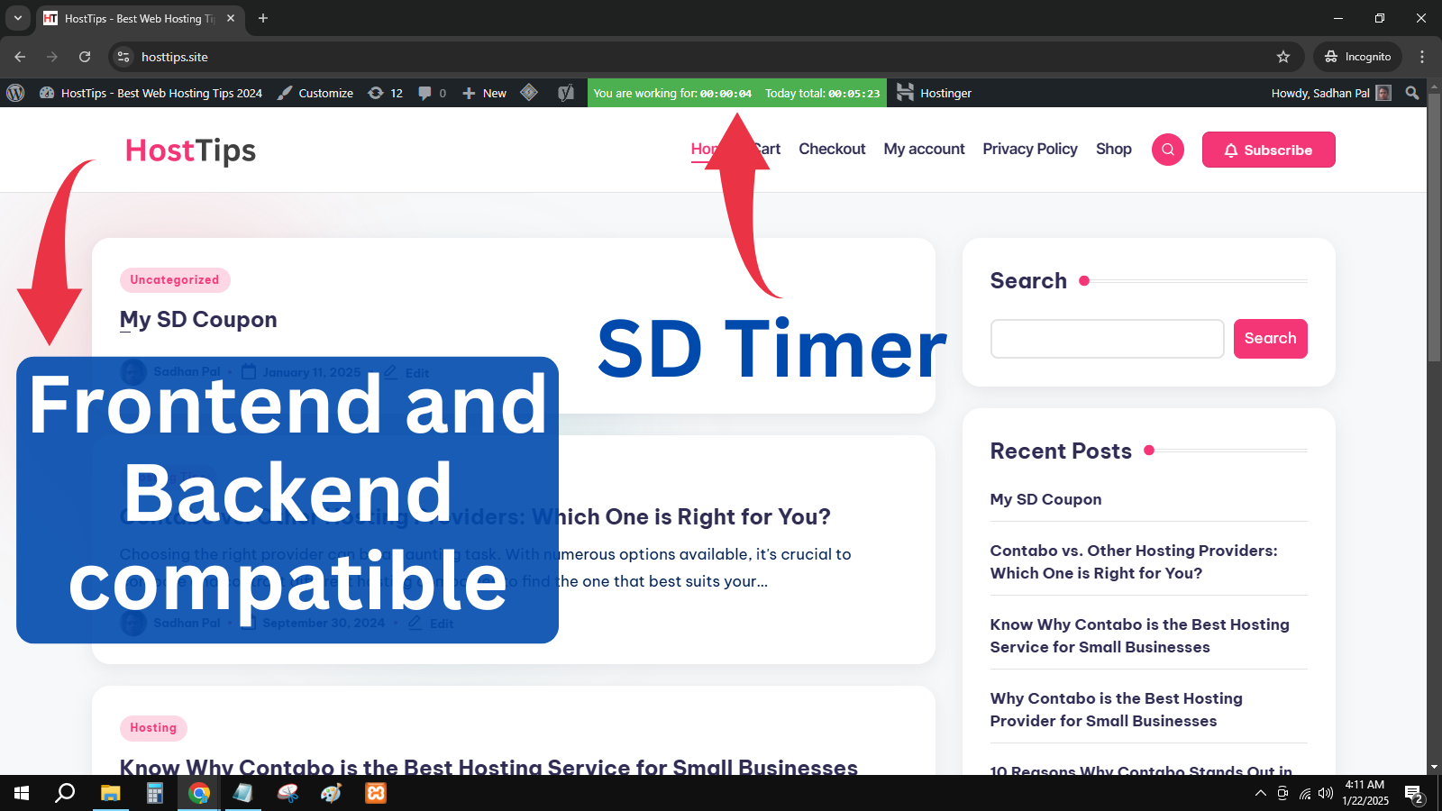Click the sidebar search input field

pyautogui.click(x=1107, y=339)
